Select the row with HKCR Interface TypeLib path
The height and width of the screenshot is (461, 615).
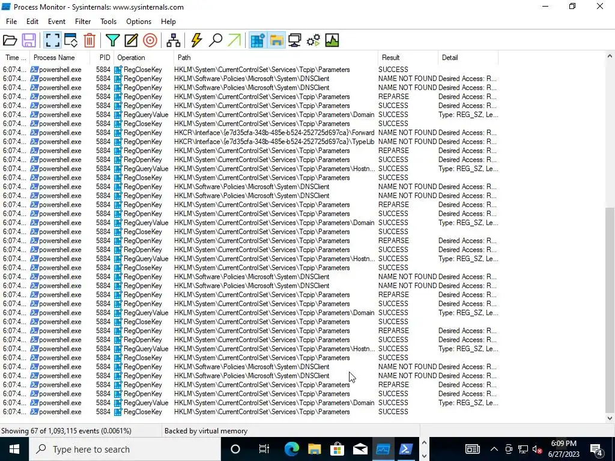(x=250, y=142)
